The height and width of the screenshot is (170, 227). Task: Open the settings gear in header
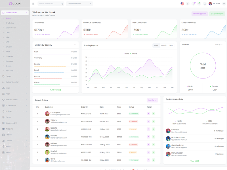pos(224,4)
